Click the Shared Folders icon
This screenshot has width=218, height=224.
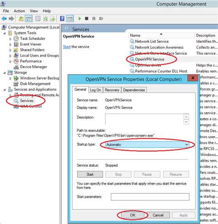(x=16, y=50)
